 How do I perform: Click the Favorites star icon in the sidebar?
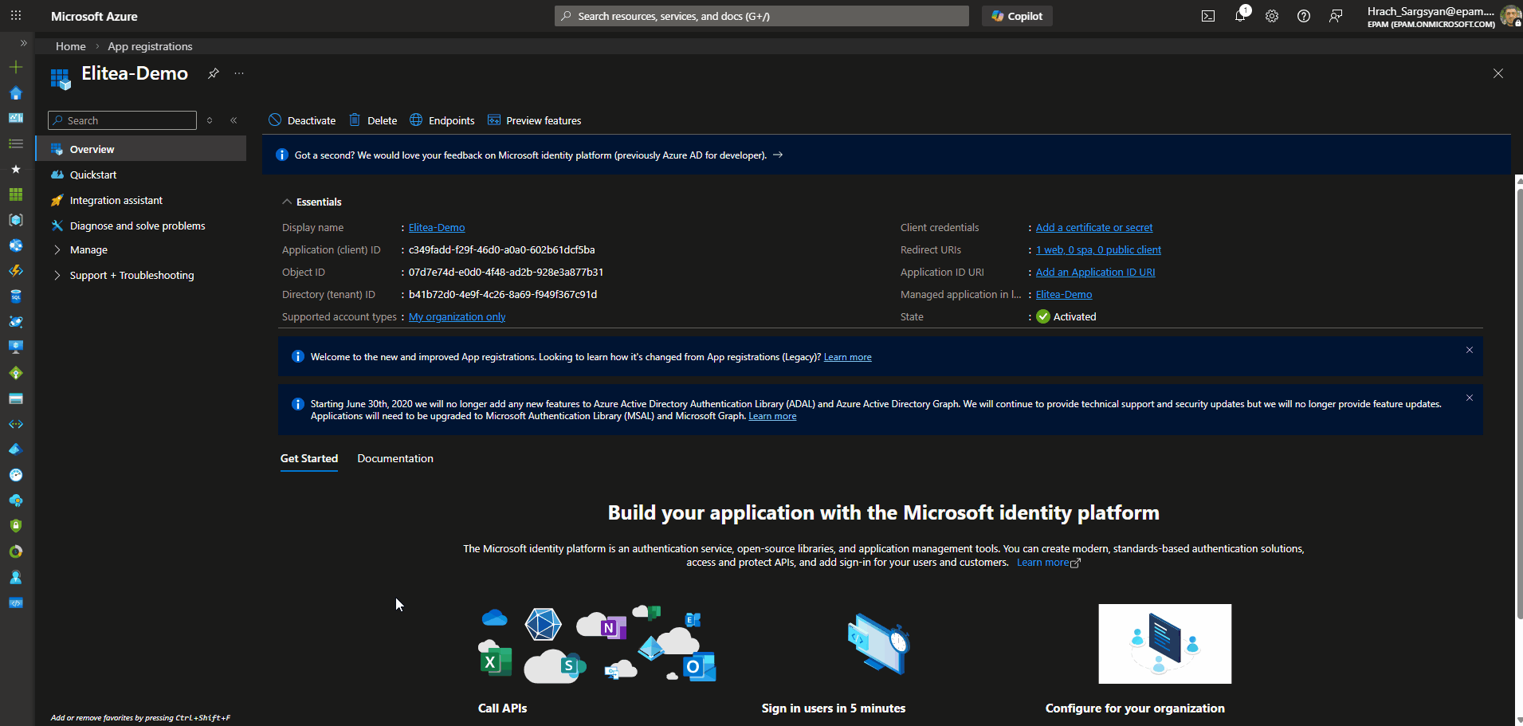16,169
